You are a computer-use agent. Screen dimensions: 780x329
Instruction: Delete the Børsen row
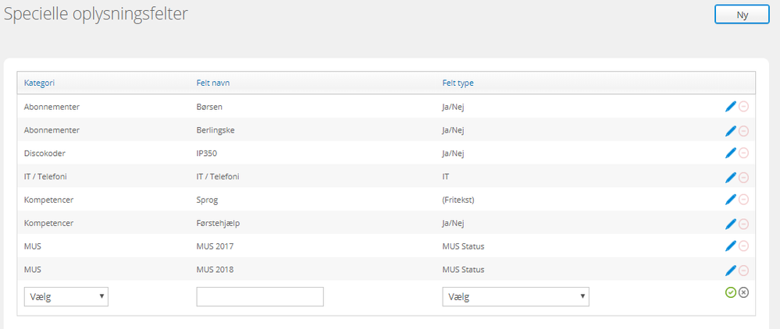(x=743, y=106)
